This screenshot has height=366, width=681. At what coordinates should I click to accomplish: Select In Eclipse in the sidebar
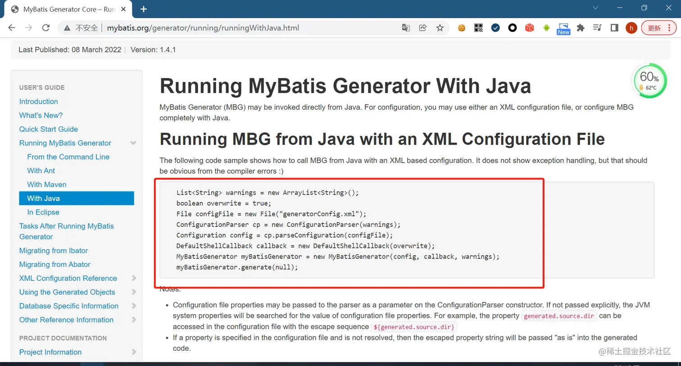click(43, 212)
